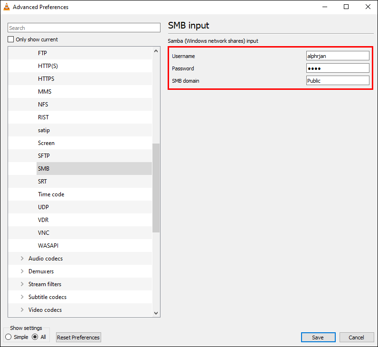
Task: Expand the Demuxers tree node
Action: point(22,271)
